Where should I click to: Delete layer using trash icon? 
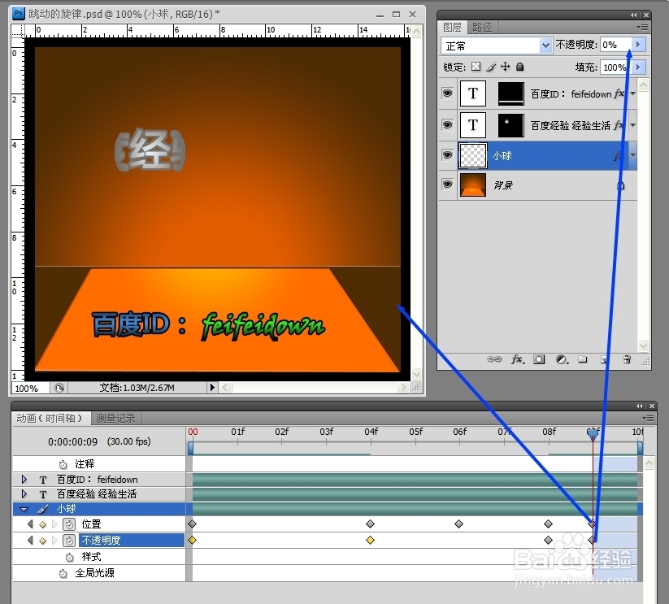click(x=627, y=359)
